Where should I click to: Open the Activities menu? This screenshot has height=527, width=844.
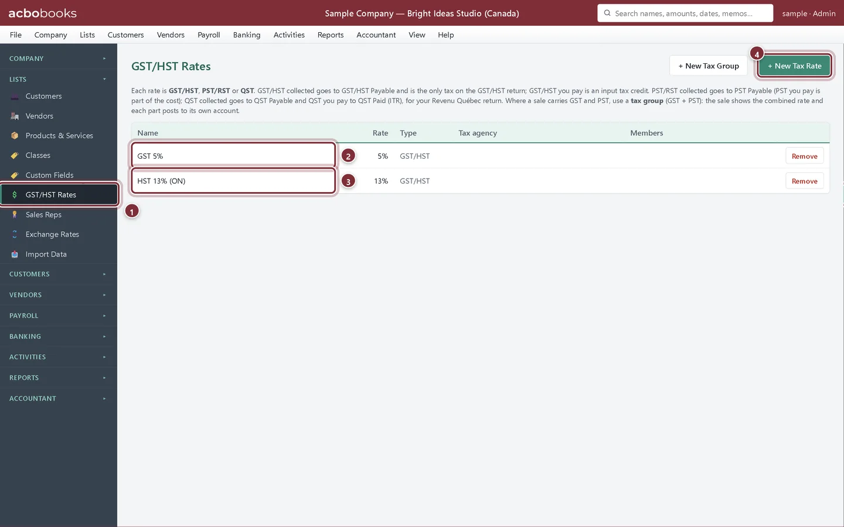[x=289, y=35]
